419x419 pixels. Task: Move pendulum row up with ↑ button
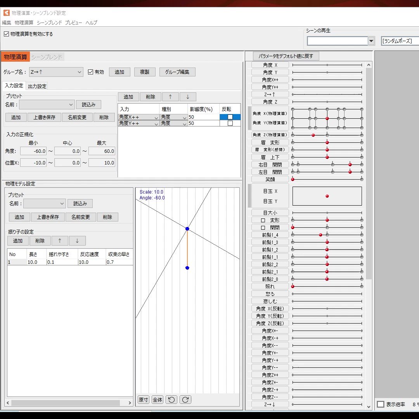(x=60, y=241)
